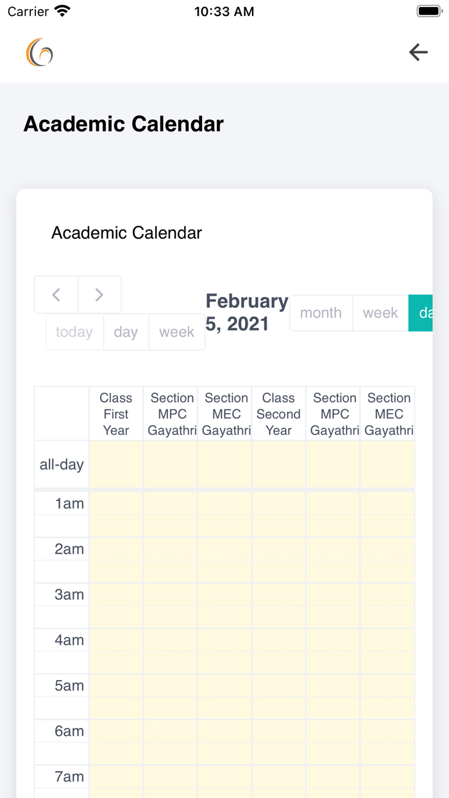Go to previous day with left chevron
The height and width of the screenshot is (798, 449).
pyautogui.click(x=56, y=294)
